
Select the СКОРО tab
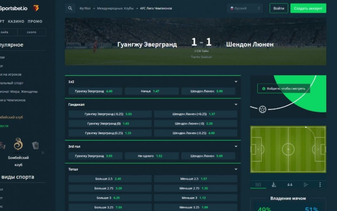[32, 32]
